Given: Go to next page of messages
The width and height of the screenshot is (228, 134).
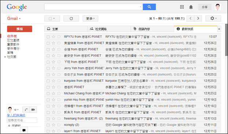Looking at the screenshot, I should [x=198, y=18].
